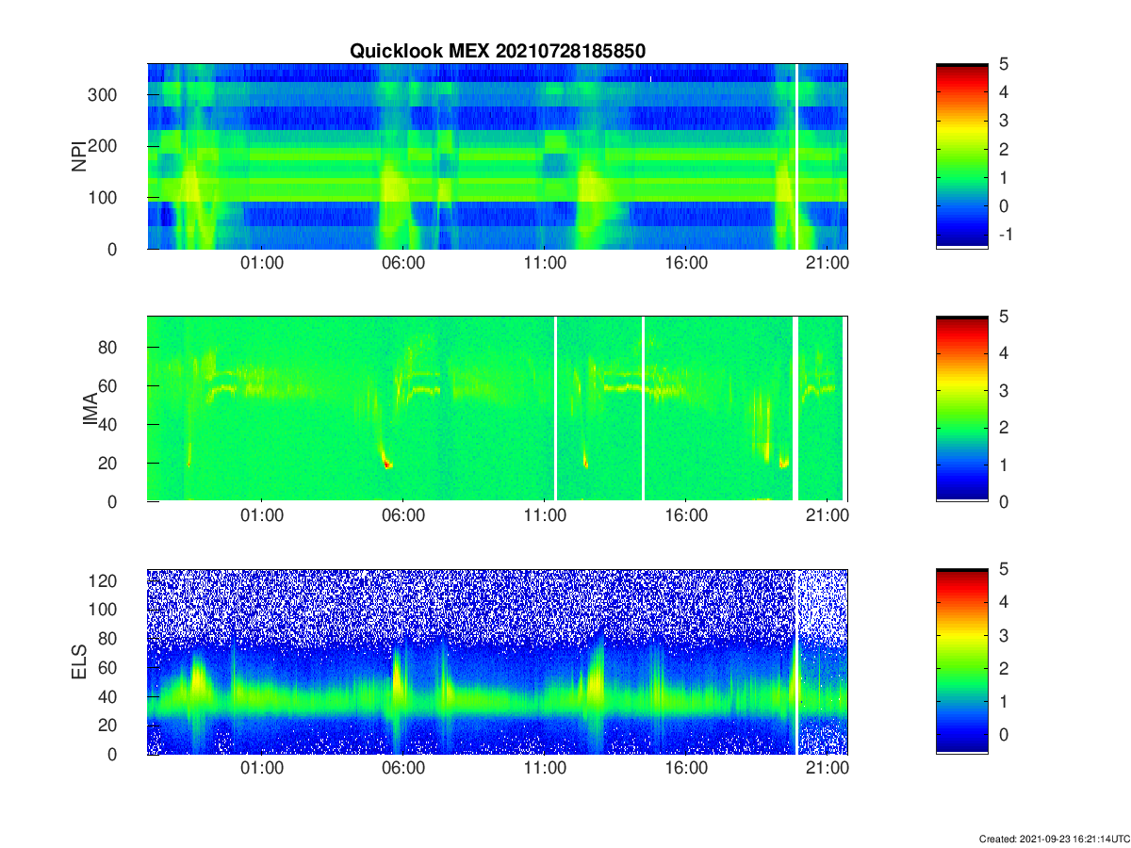This screenshot has width=1131, height=848.
Task: Click the 0 label on ELS colorbar
Action: [1004, 737]
